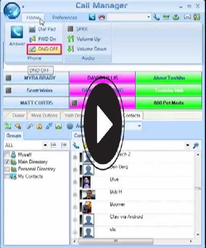Click the green add-contact icon in the contacts toolbar
Screen dimensions: 206x248
(x=8, y=126)
